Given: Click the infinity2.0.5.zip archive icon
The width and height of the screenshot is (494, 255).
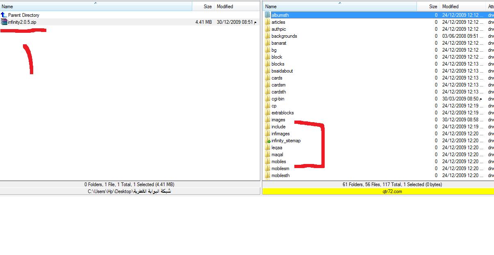Looking at the screenshot, I should click(4, 22).
